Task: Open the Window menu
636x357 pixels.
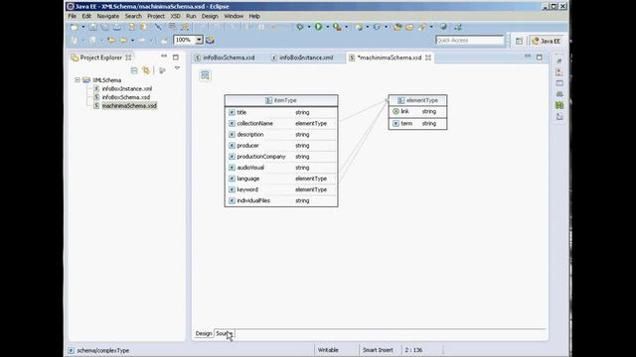Action: [234, 16]
